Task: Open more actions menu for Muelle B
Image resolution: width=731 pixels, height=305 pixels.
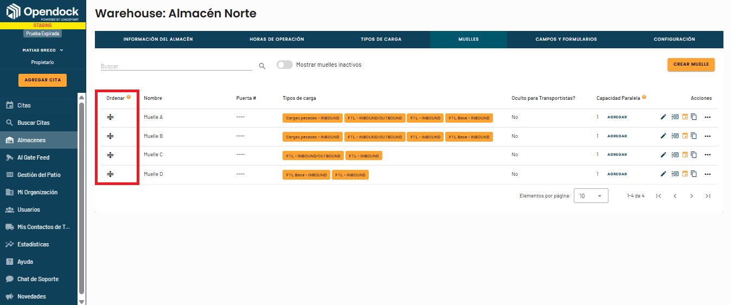Action: [708, 136]
